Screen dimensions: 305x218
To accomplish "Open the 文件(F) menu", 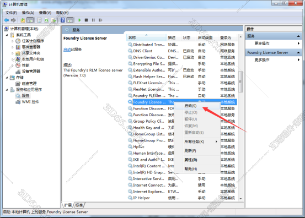I will tap(11, 13).
